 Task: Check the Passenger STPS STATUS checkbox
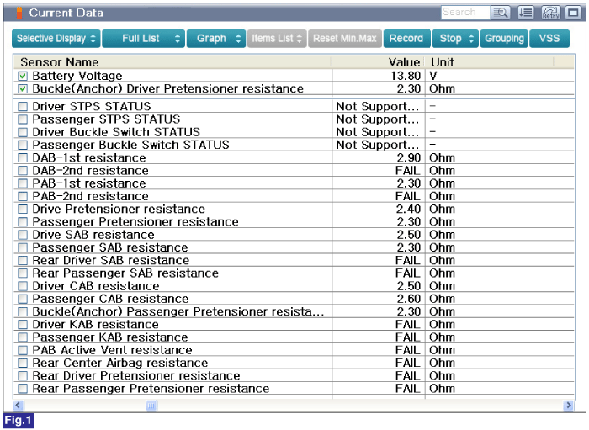pos(23,119)
